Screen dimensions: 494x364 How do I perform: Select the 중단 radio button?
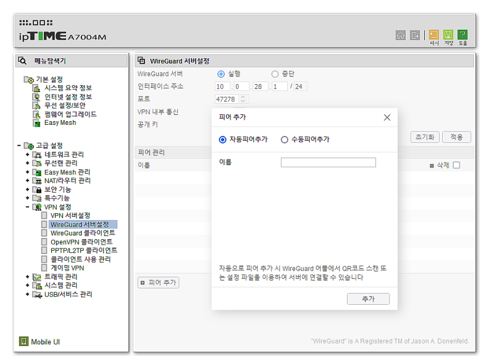[275, 74]
